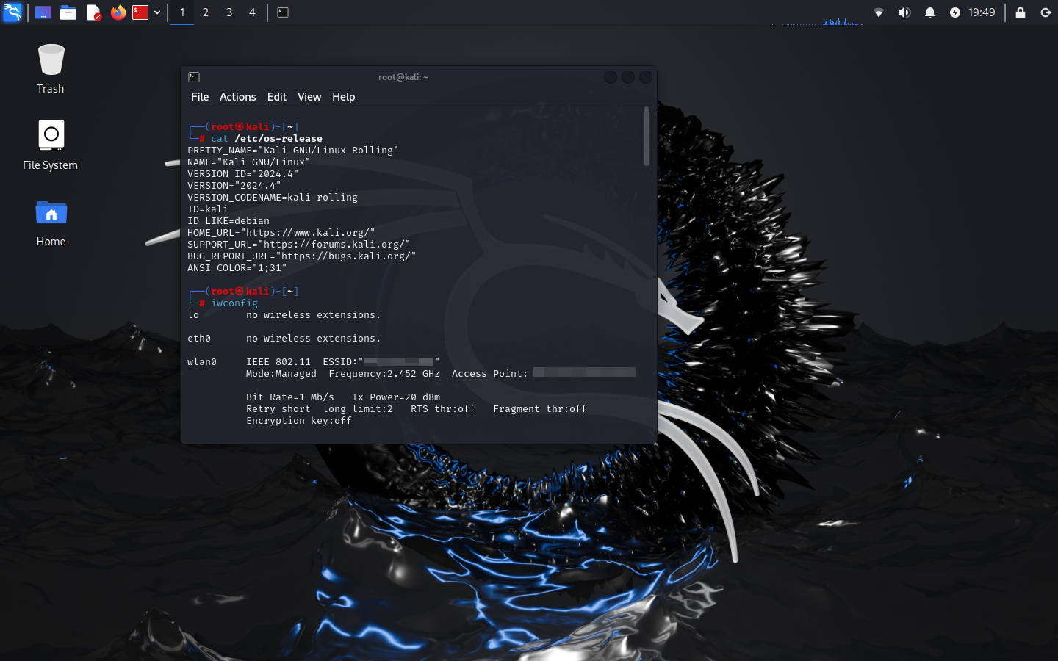Click the ID_LIKE=debian line
Image resolution: width=1058 pixels, height=661 pixels.
pyautogui.click(x=228, y=221)
